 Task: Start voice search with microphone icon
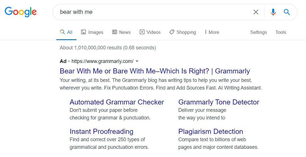(273, 12)
